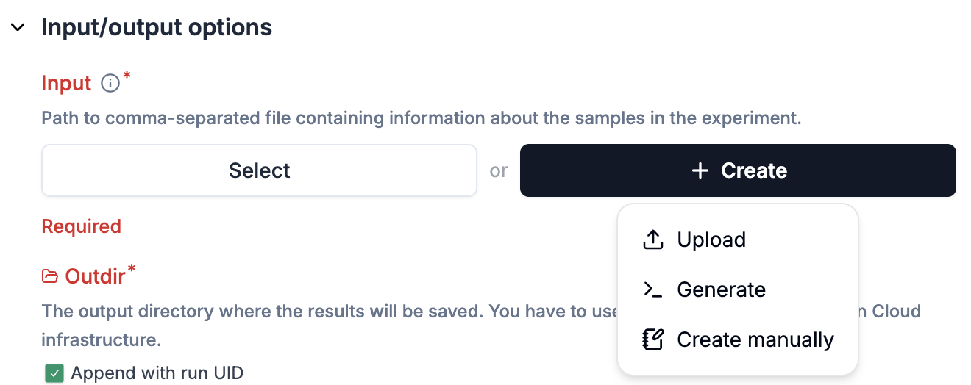Select Generate from the Create menu
This screenshot has height=385, width=971.
coord(721,289)
